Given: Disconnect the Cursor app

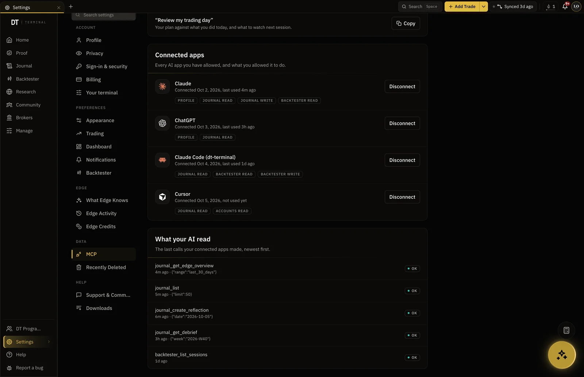Looking at the screenshot, I should point(402,197).
